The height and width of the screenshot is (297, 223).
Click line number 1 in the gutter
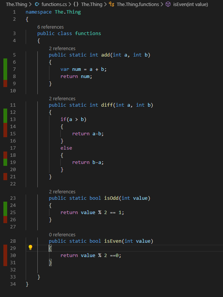click(14, 12)
